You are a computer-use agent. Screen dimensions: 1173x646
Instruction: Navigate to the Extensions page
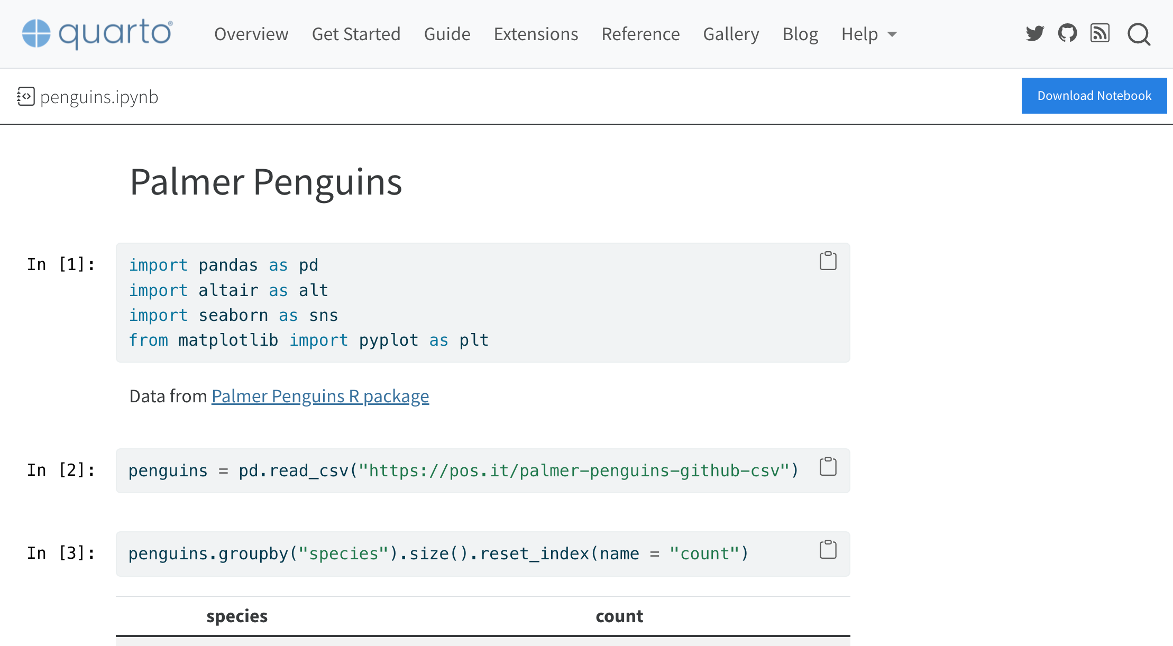[x=536, y=34]
